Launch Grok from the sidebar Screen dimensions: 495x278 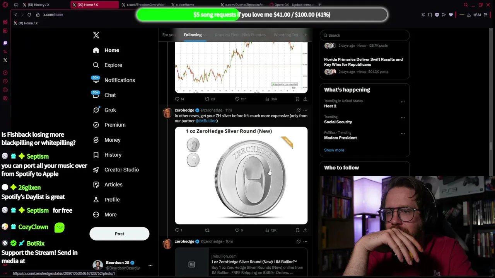coord(104,110)
